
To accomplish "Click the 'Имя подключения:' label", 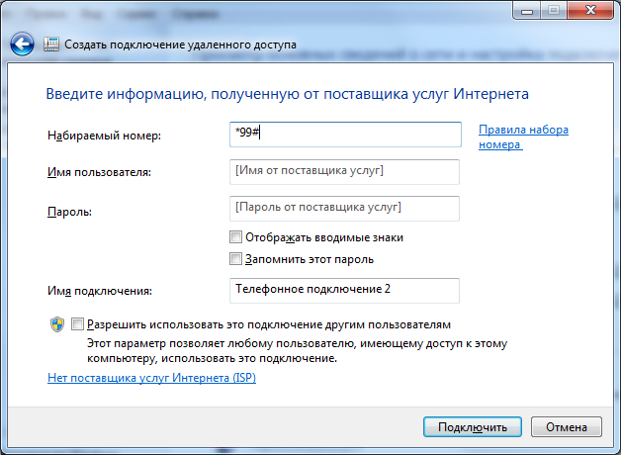I will pyautogui.click(x=100, y=291).
